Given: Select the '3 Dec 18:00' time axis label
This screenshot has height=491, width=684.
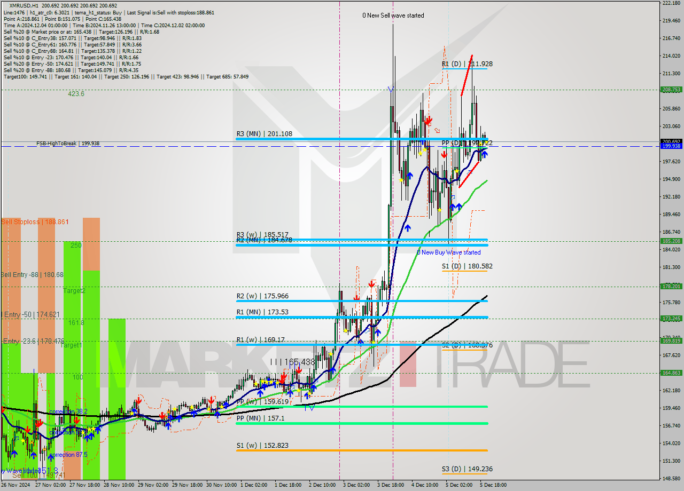Looking at the screenshot, I should pos(391,485).
